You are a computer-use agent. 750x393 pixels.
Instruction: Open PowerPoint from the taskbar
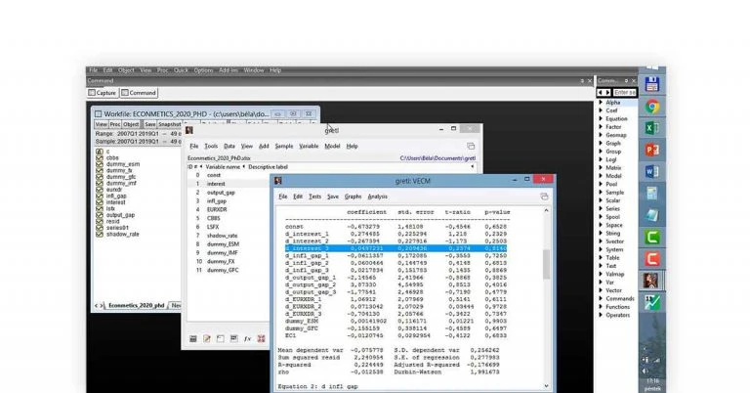coord(652,150)
